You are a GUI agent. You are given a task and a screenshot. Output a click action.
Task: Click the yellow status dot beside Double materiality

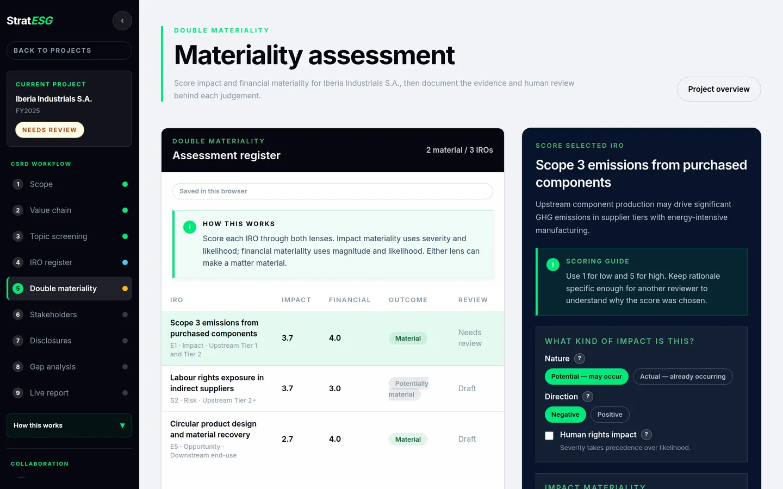coord(125,289)
